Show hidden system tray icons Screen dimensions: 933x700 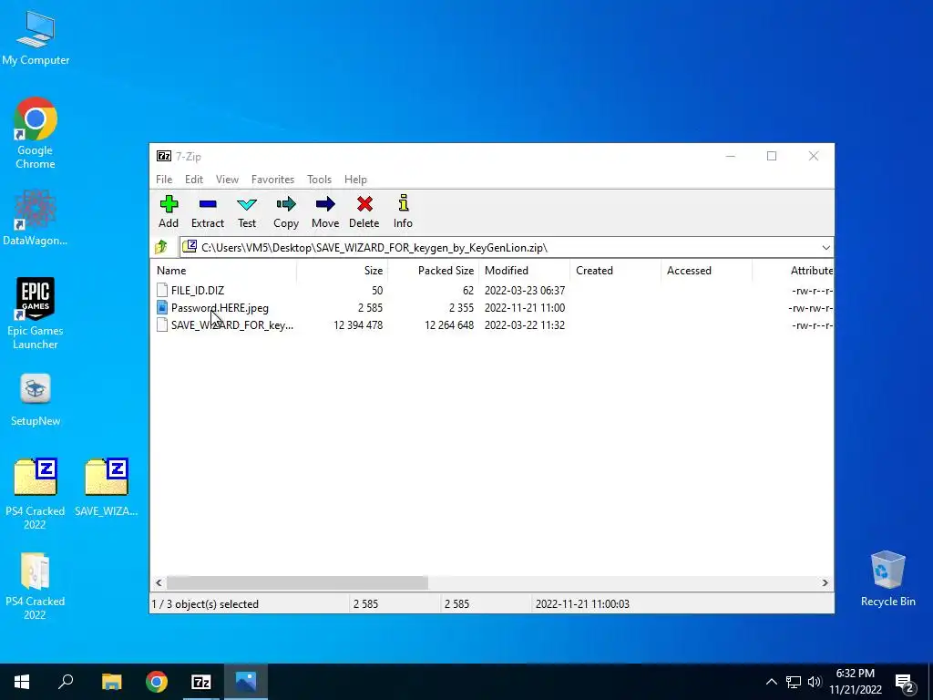[771, 682]
